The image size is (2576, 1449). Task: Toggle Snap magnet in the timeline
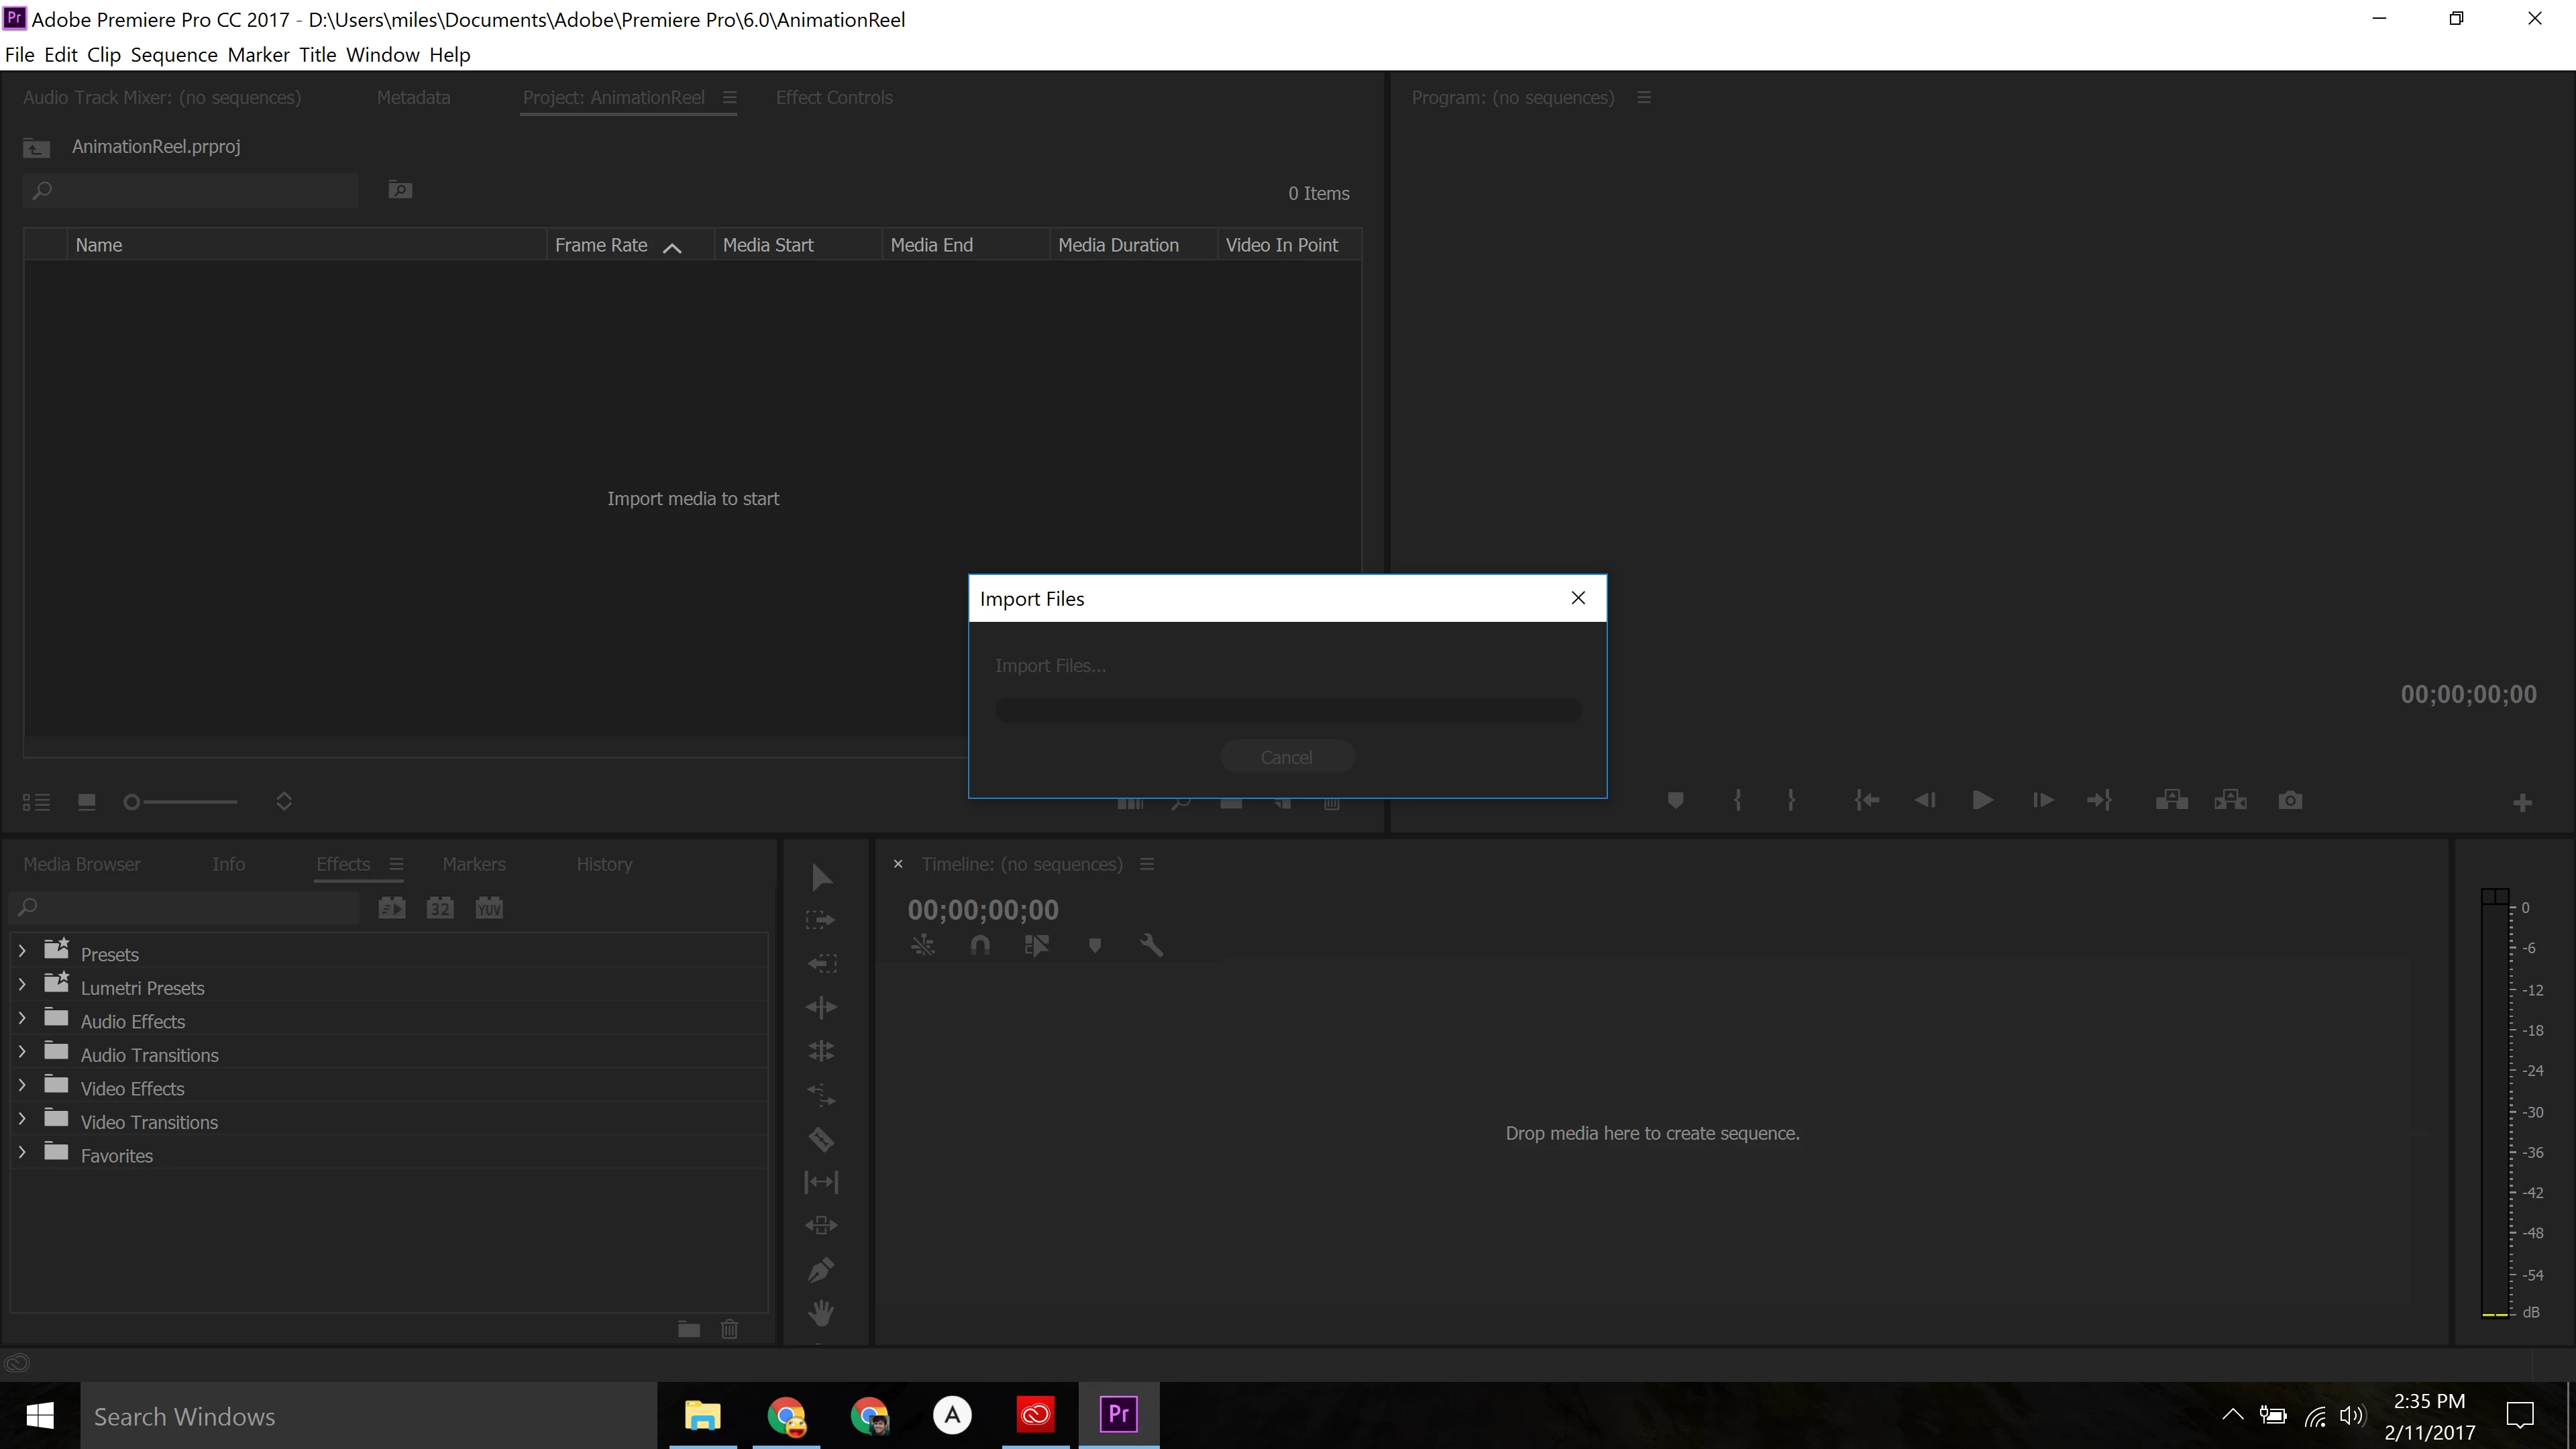pos(980,945)
